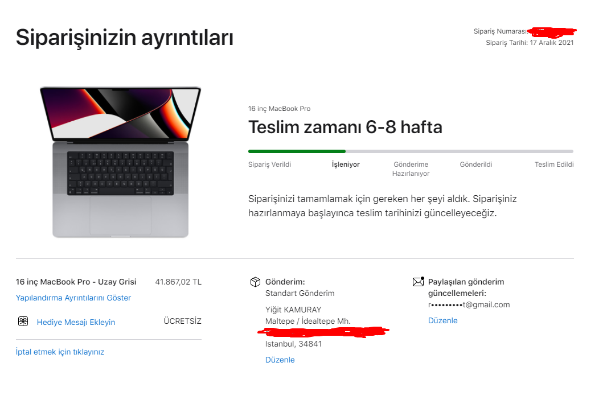Click the 41.867,02 TL price
Viewport: 611px width, 416px height.
[178, 282]
